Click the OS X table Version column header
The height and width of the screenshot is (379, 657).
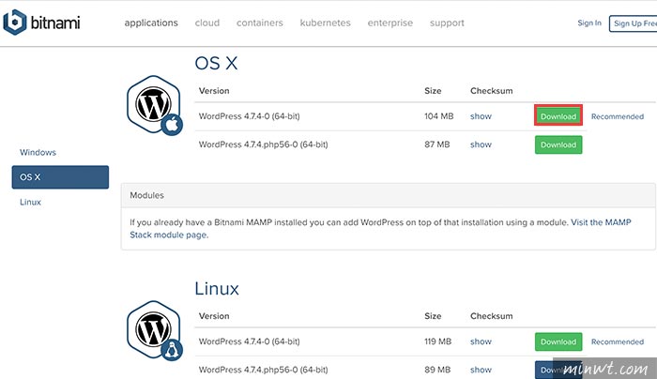tap(214, 91)
